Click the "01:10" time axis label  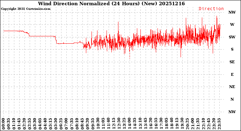coord(14,124)
